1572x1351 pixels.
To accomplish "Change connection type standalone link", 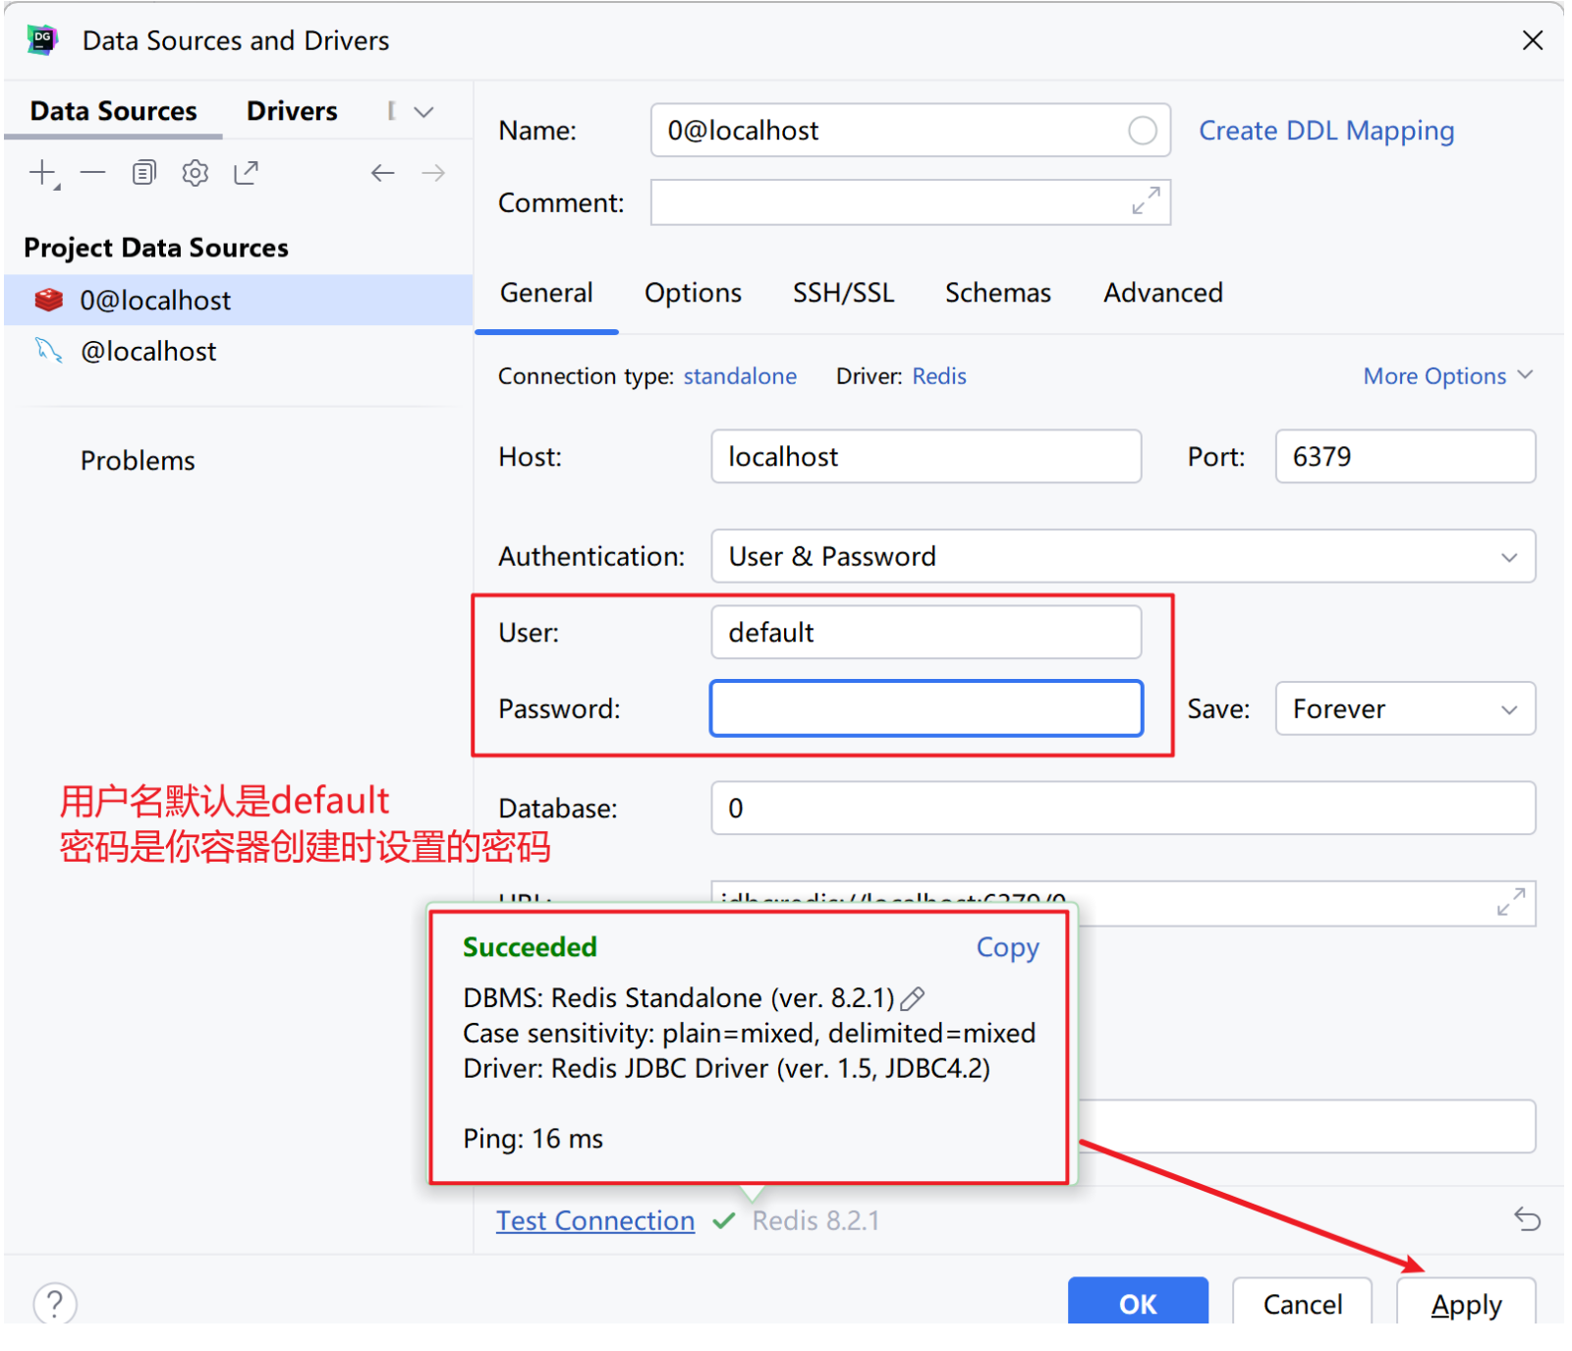I will (740, 376).
